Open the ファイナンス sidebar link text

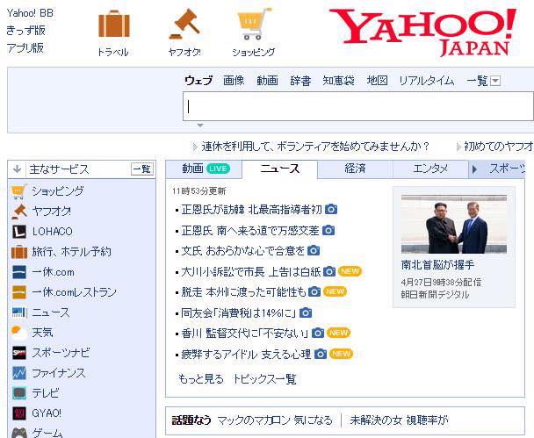(58, 373)
